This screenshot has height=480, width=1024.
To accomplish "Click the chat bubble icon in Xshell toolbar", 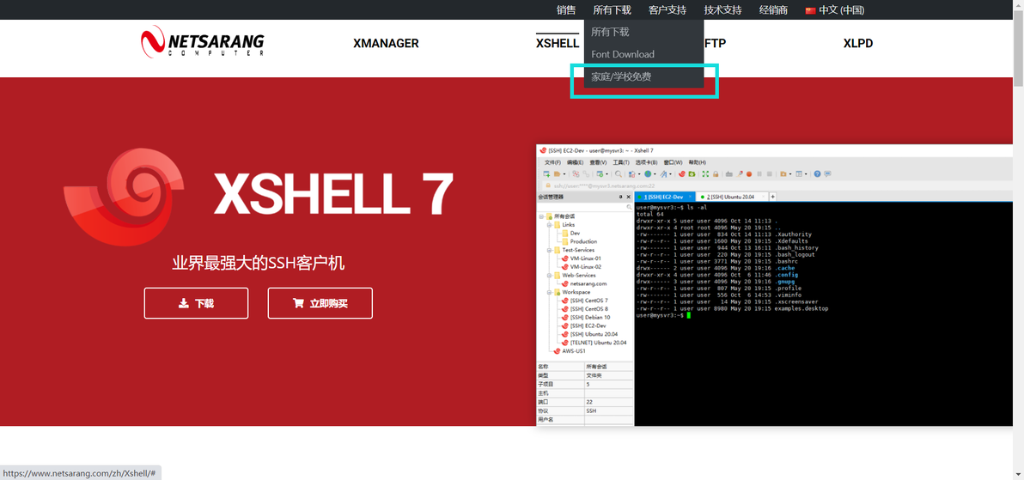I will [827, 173].
